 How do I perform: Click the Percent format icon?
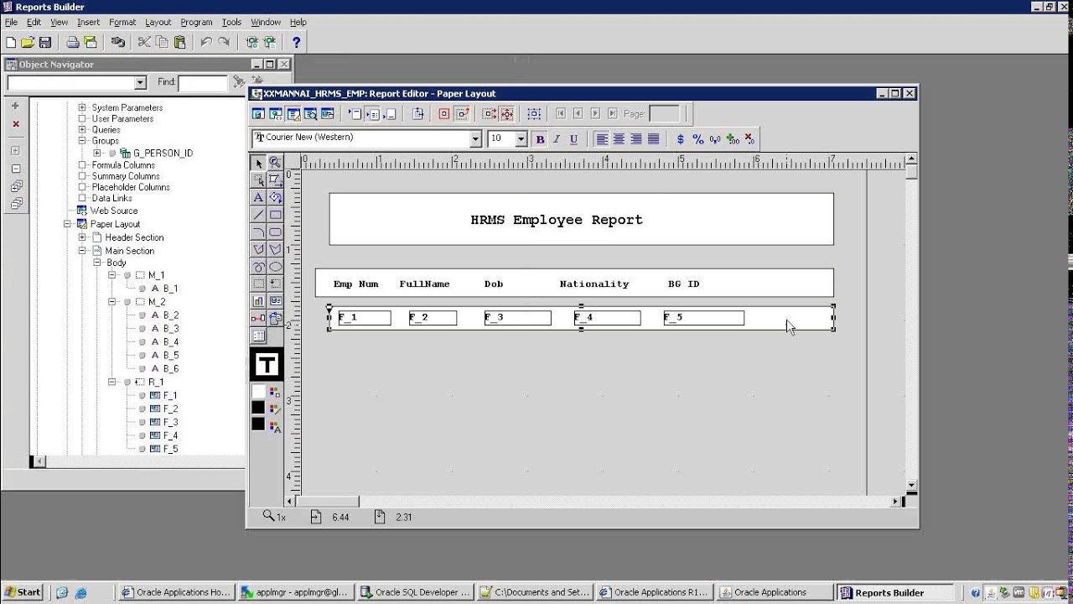[697, 139]
